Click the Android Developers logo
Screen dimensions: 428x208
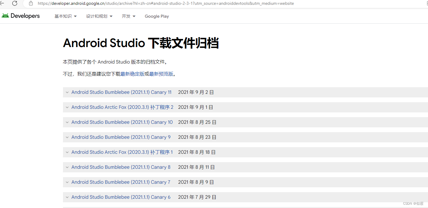point(21,16)
